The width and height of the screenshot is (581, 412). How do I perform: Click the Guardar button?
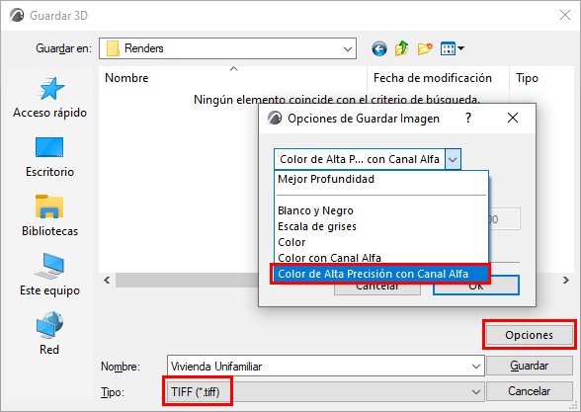pos(530,366)
